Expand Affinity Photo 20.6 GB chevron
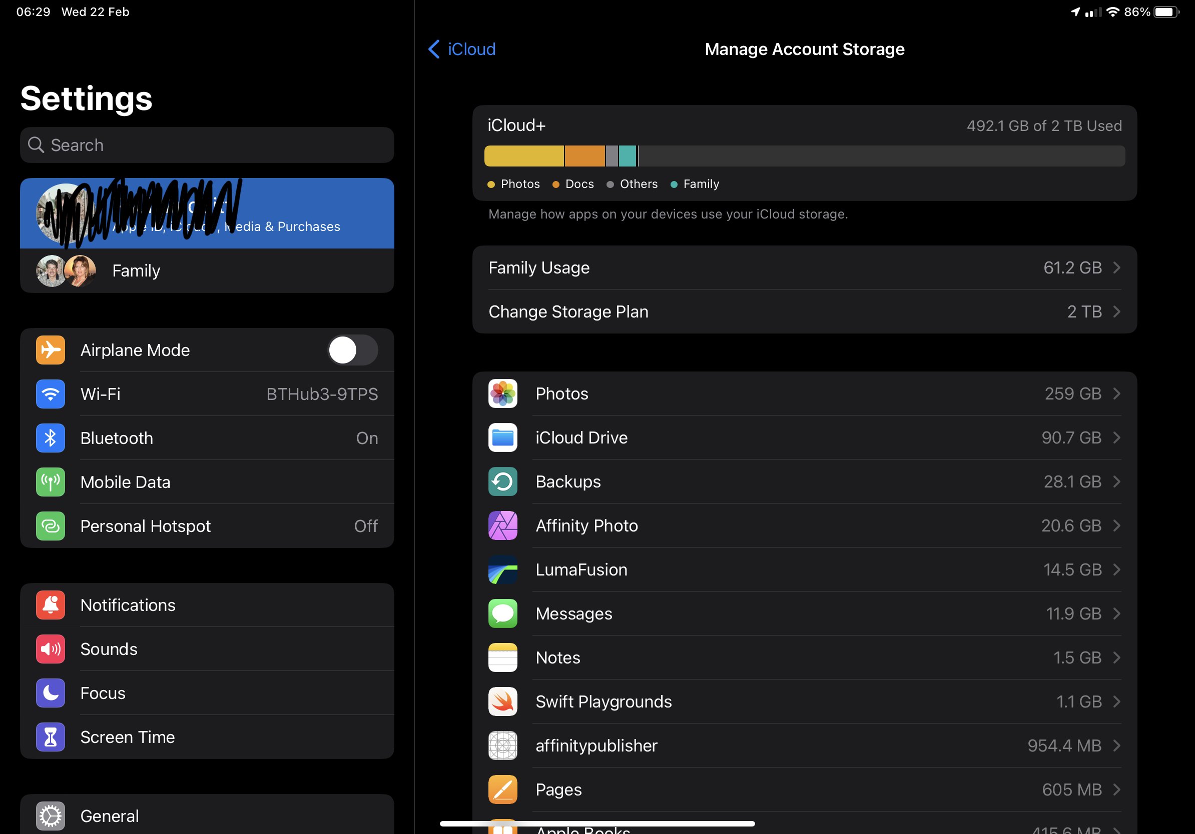1195x834 pixels. point(1116,525)
